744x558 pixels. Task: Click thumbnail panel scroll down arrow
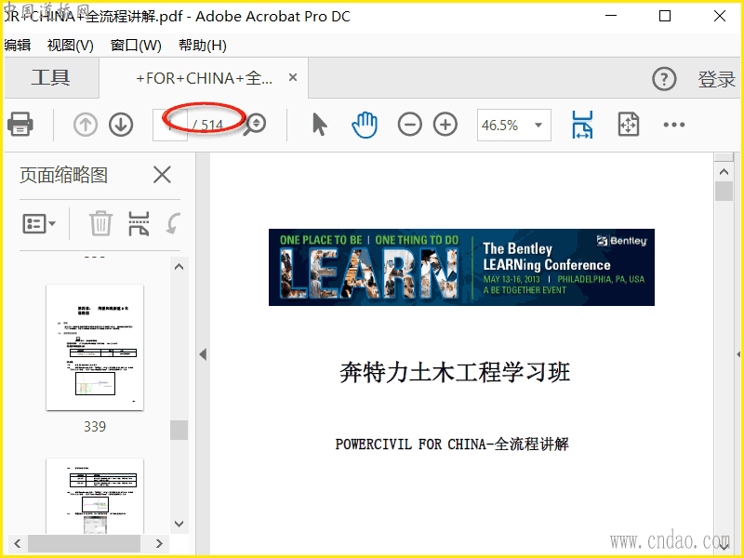(179, 524)
